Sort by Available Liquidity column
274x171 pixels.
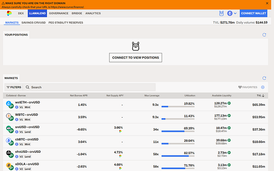(221, 95)
